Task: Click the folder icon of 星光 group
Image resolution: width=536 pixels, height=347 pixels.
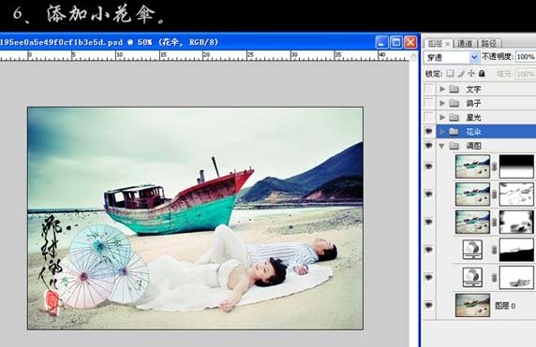Action: click(x=454, y=117)
